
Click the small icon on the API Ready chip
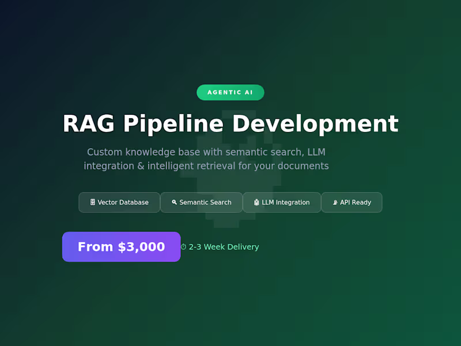pos(335,202)
